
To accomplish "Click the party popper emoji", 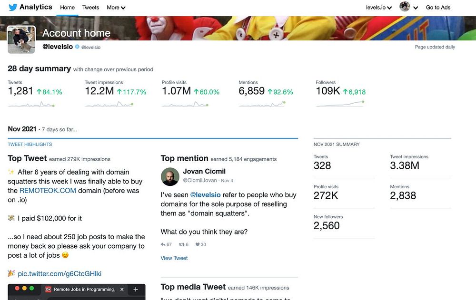I will (11, 273).
